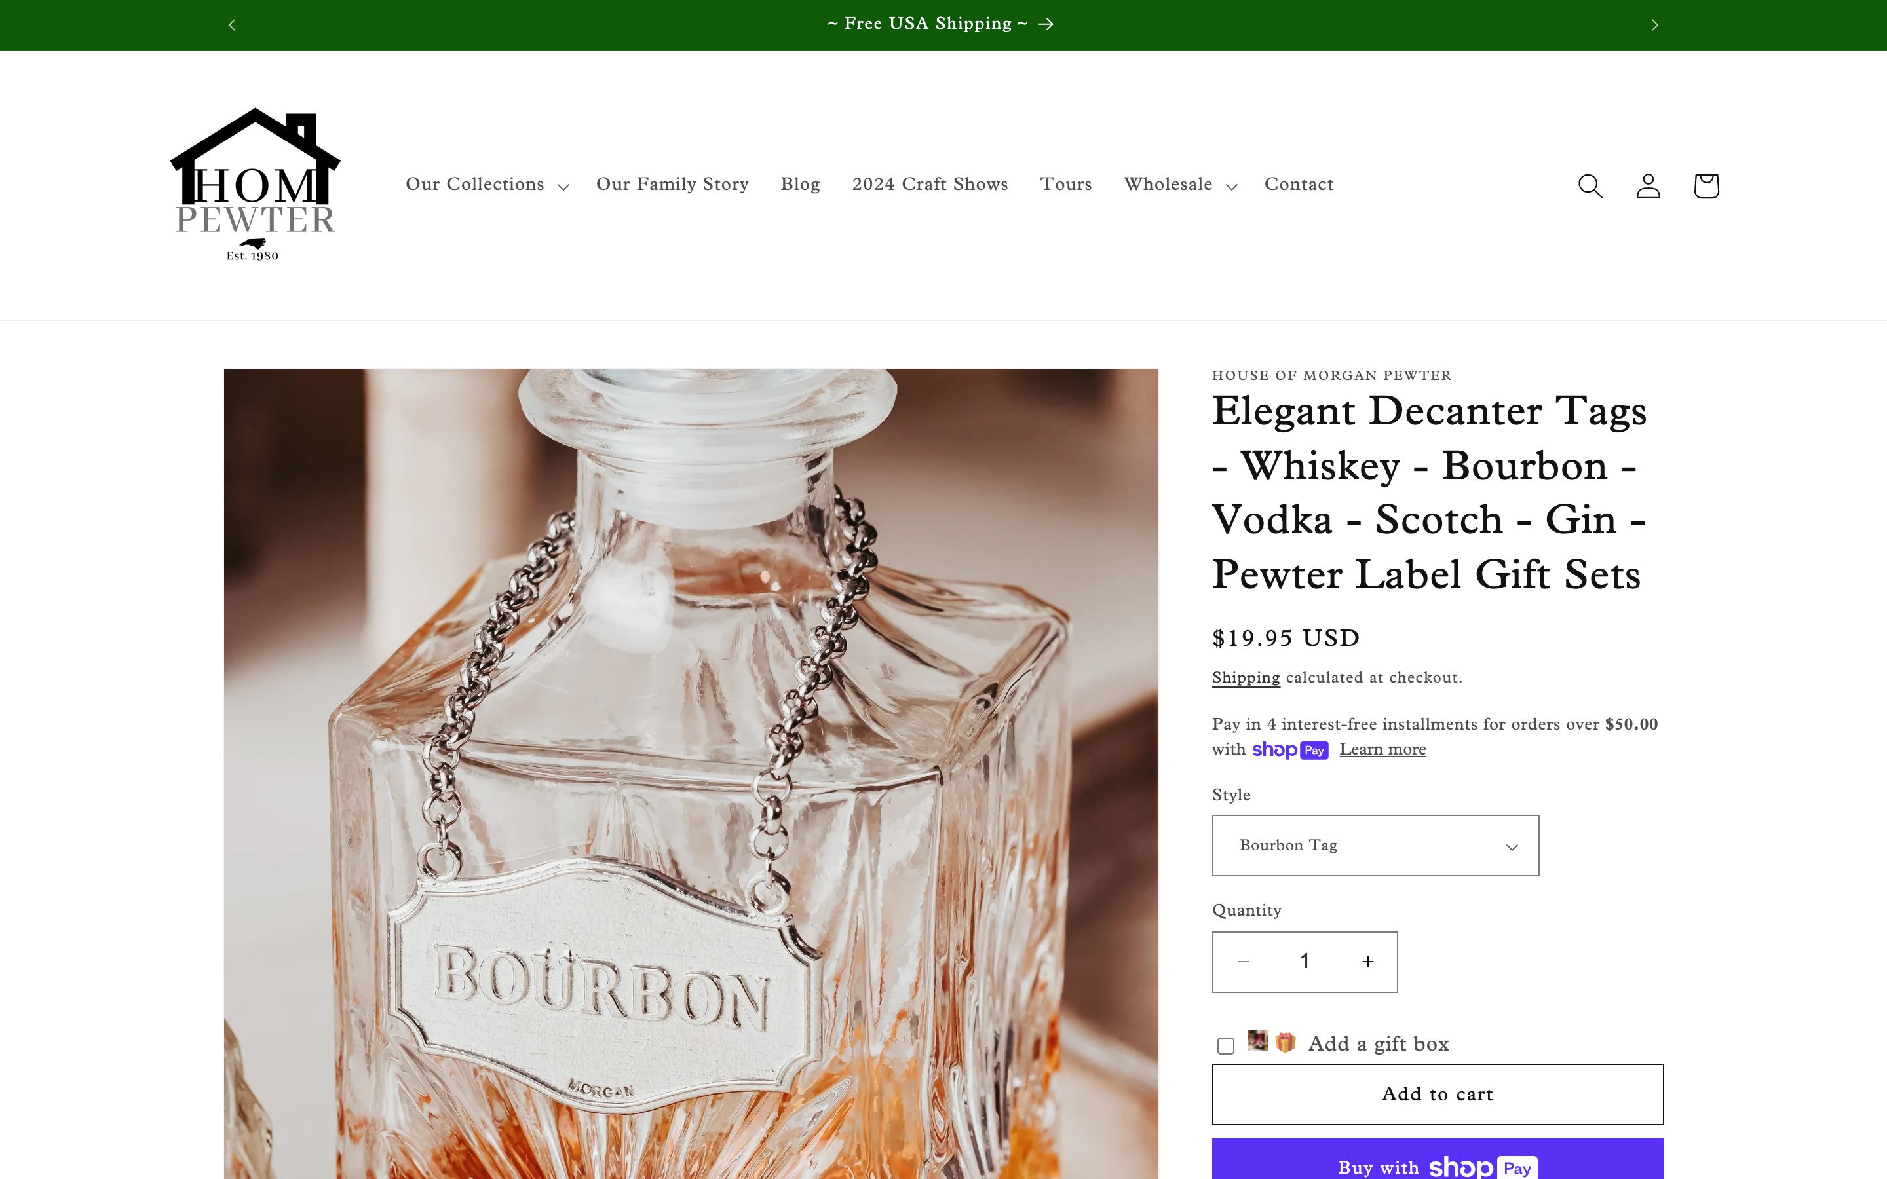
Task: Click the HOM Pewter house logo
Action: (255, 185)
